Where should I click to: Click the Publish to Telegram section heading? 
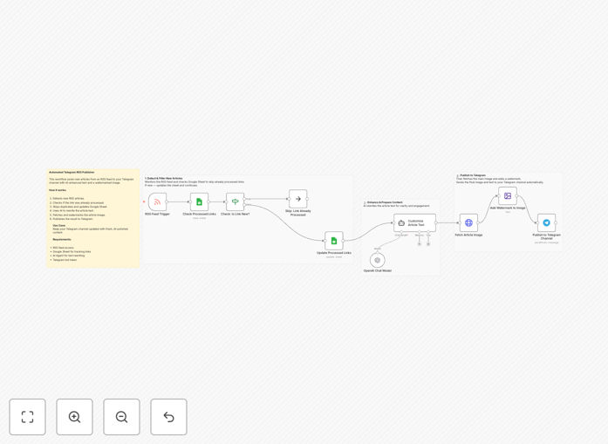[x=471, y=175]
